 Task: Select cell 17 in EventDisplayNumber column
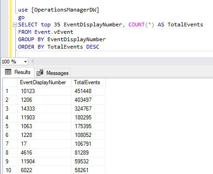[45, 144]
